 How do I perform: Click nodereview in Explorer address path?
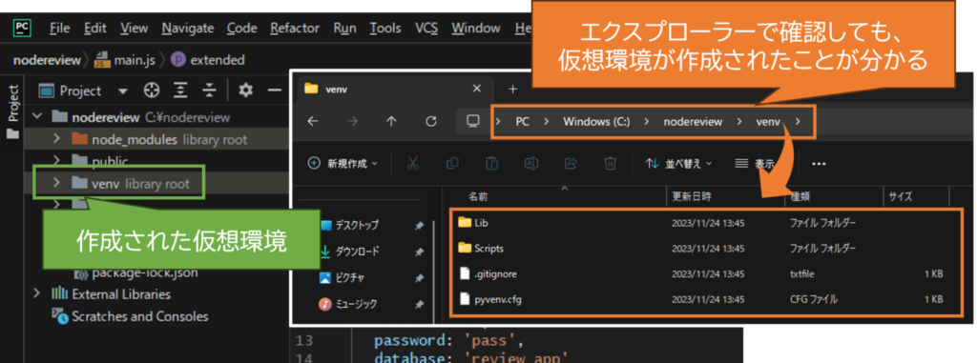[x=693, y=121]
